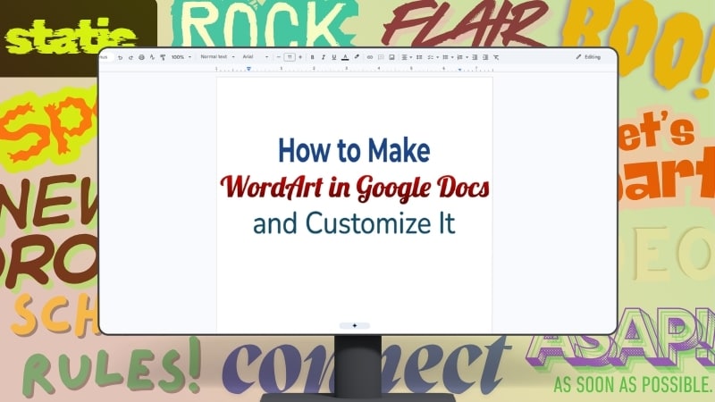Click the Redo arrow icon
715x402 pixels.
point(130,57)
